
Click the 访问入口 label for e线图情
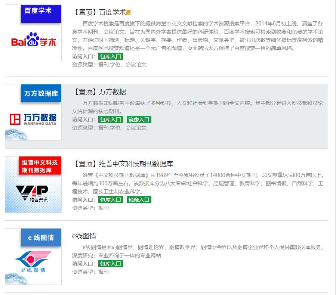pos(84,264)
